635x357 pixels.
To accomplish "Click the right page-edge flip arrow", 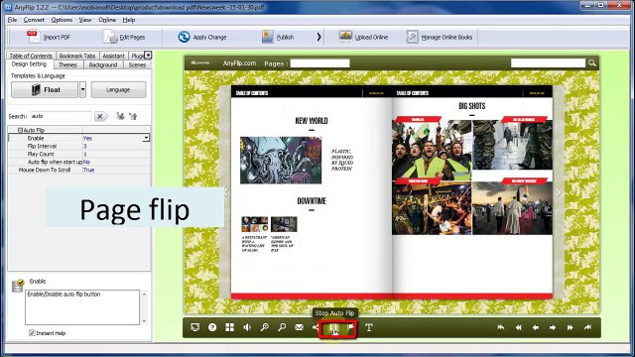I will pyautogui.click(x=558, y=192).
